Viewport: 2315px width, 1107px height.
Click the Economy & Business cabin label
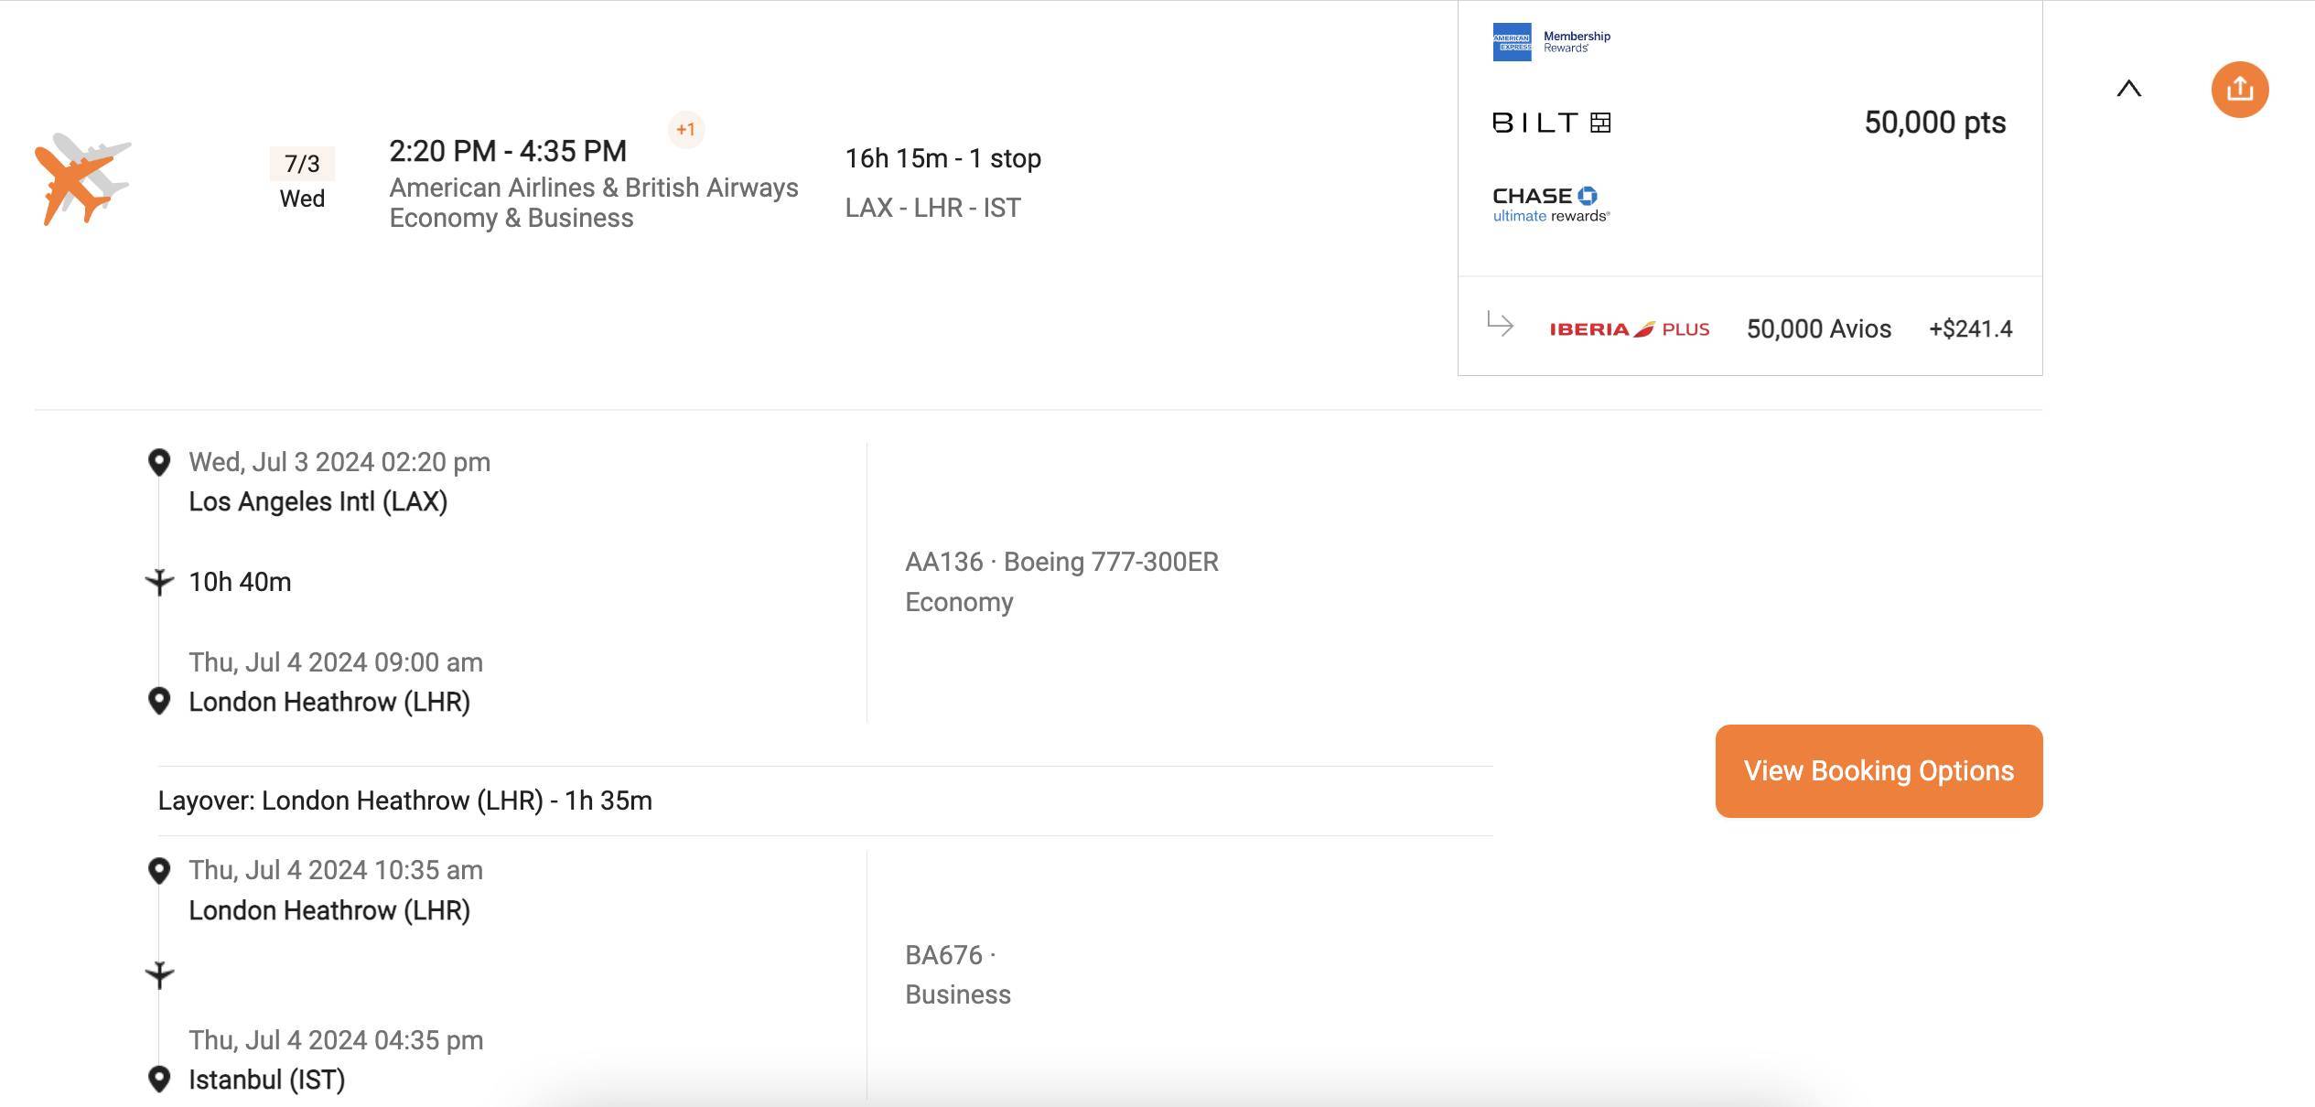[511, 218]
